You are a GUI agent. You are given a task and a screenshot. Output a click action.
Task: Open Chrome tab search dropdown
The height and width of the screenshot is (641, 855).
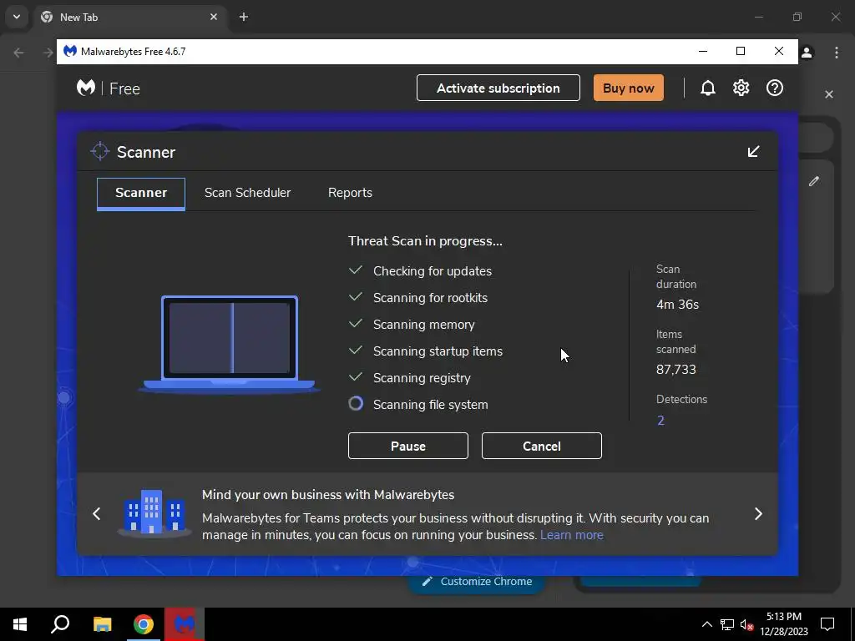click(17, 17)
